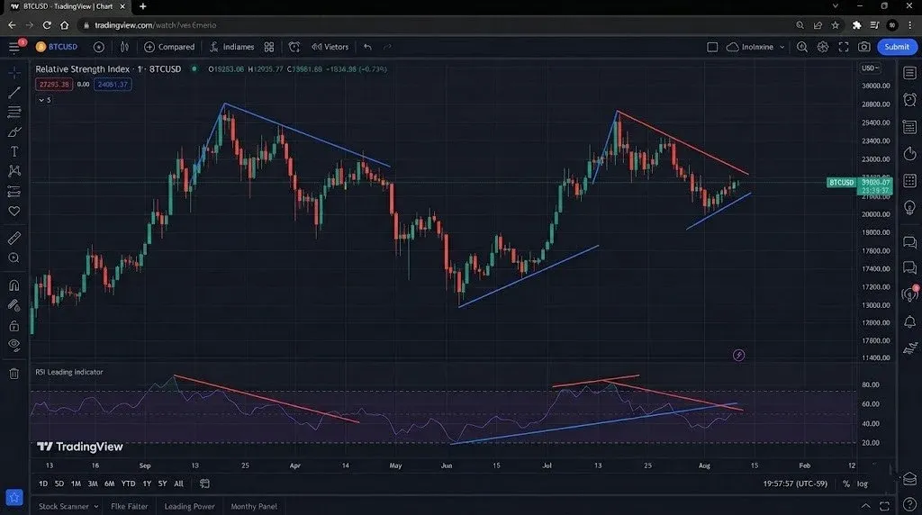
Task: Toggle stay in drawing mode pencil-lock
Action: [14, 305]
